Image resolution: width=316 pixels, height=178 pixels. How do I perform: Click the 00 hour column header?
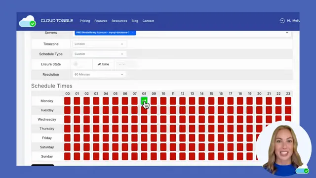pos(67,93)
